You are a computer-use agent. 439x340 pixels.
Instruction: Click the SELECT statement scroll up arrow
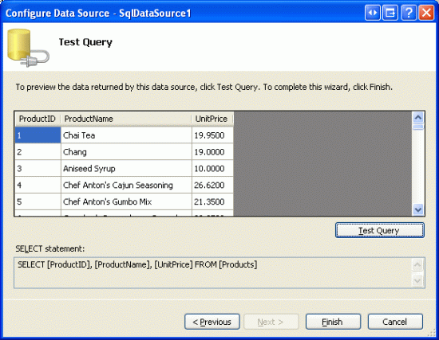click(417, 264)
